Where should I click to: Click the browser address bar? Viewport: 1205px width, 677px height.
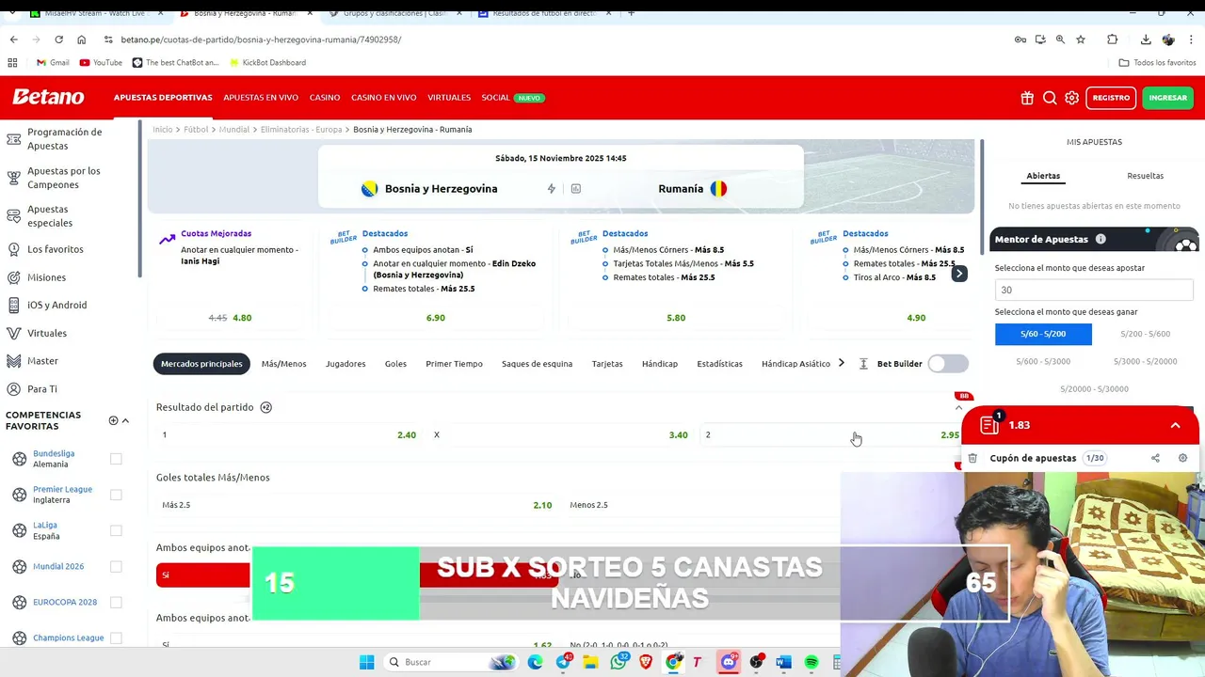click(555, 39)
